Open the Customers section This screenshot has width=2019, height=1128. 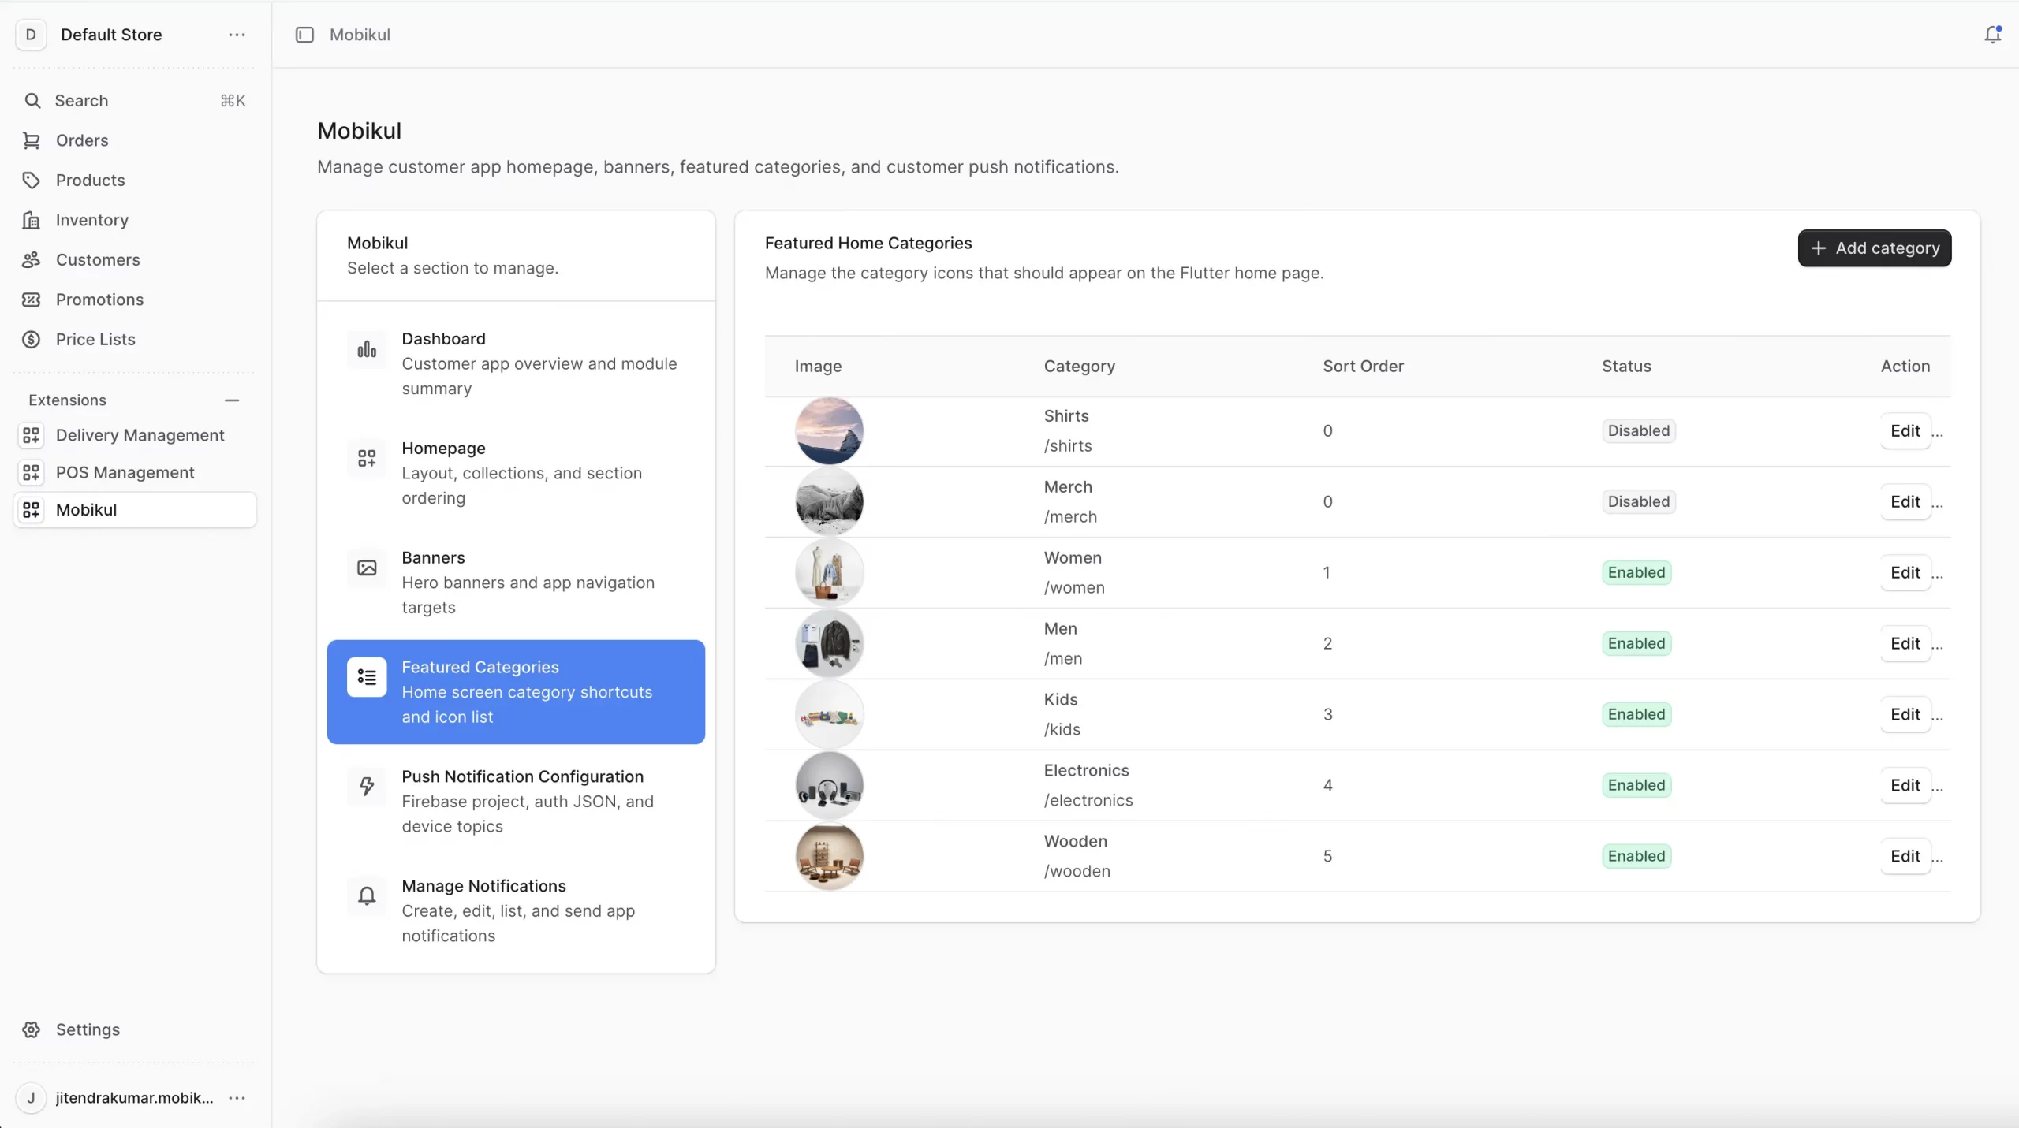134,259
